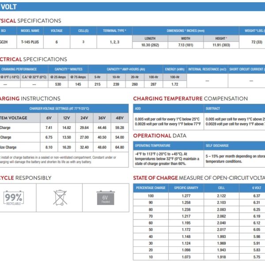Click the ADD temperature compensation header

(168, 109)
